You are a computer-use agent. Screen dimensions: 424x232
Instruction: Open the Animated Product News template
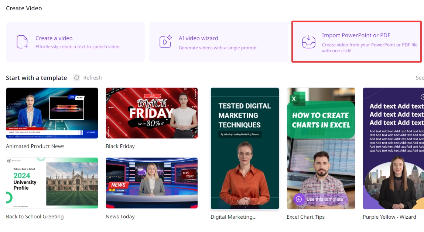[52, 113]
